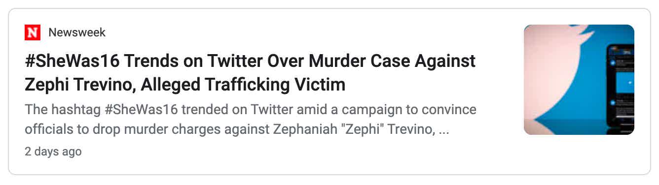The image size is (659, 185).
Task: Open the Newsweek source name label
Action: pyautogui.click(x=77, y=33)
